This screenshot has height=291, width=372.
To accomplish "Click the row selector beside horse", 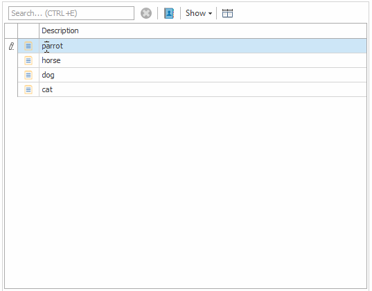I will [x=11, y=60].
